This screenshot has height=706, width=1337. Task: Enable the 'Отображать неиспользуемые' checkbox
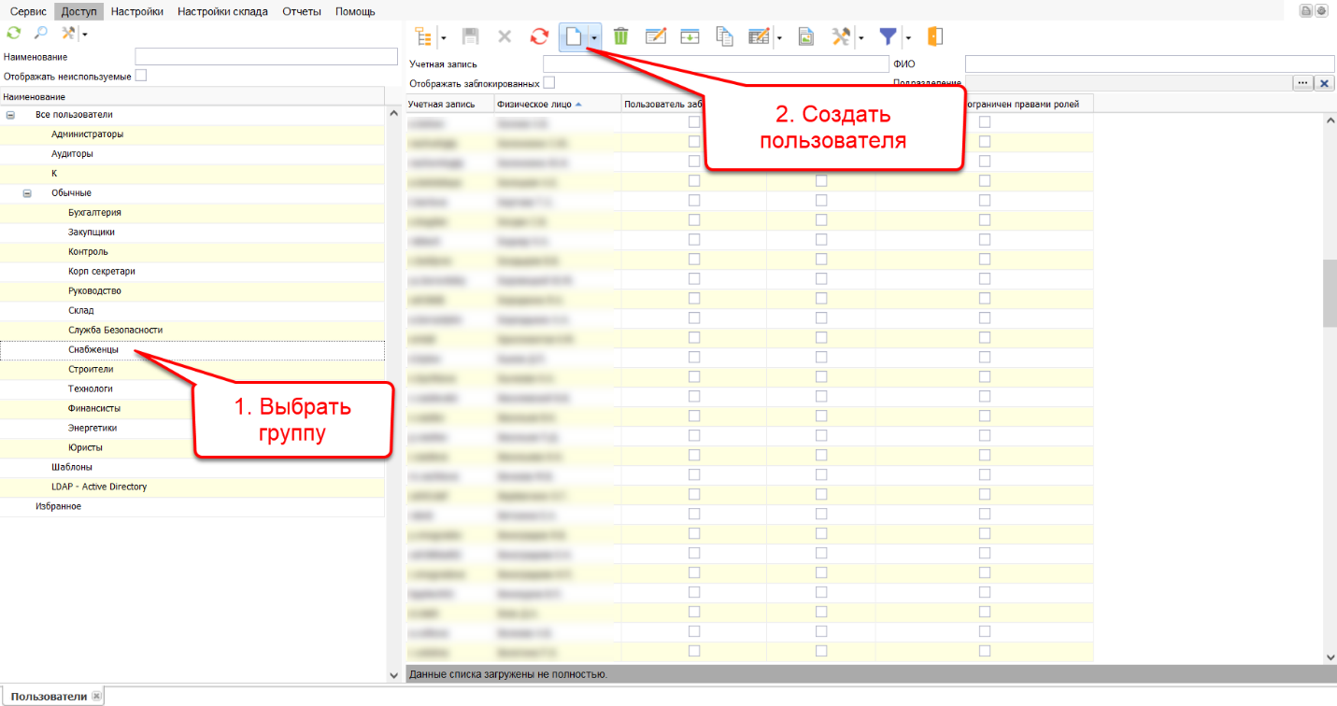tap(141, 76)
